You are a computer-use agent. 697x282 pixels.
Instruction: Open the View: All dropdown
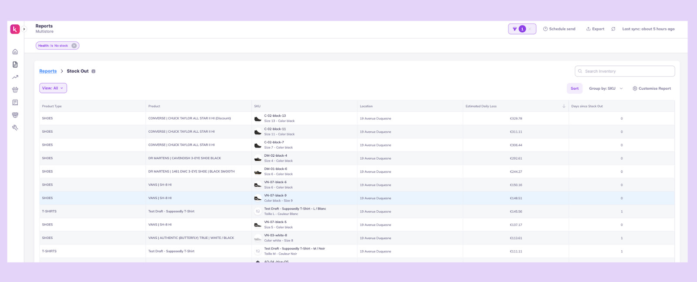point(53,88)
